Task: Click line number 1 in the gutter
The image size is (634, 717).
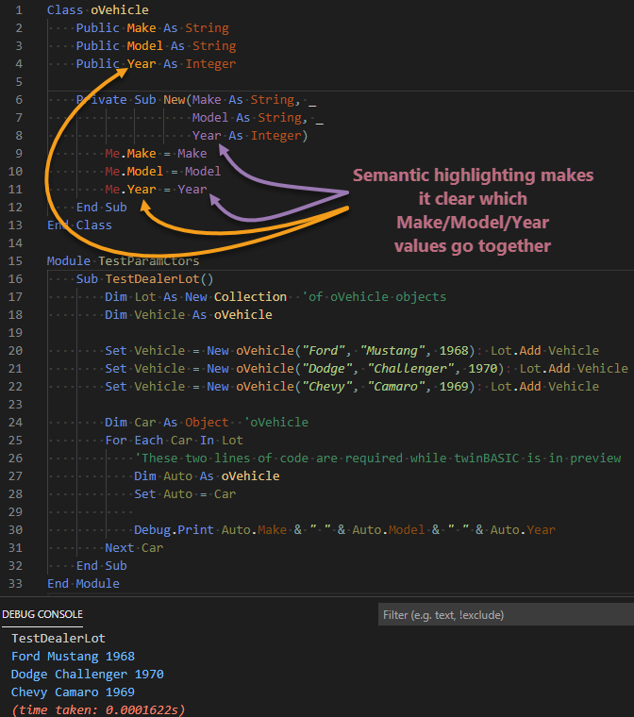Action: [x=19, y=10]
